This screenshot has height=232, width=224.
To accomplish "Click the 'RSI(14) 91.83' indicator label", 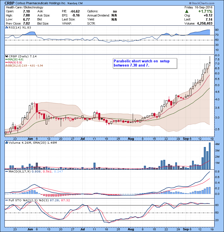I will coord(20,27).
